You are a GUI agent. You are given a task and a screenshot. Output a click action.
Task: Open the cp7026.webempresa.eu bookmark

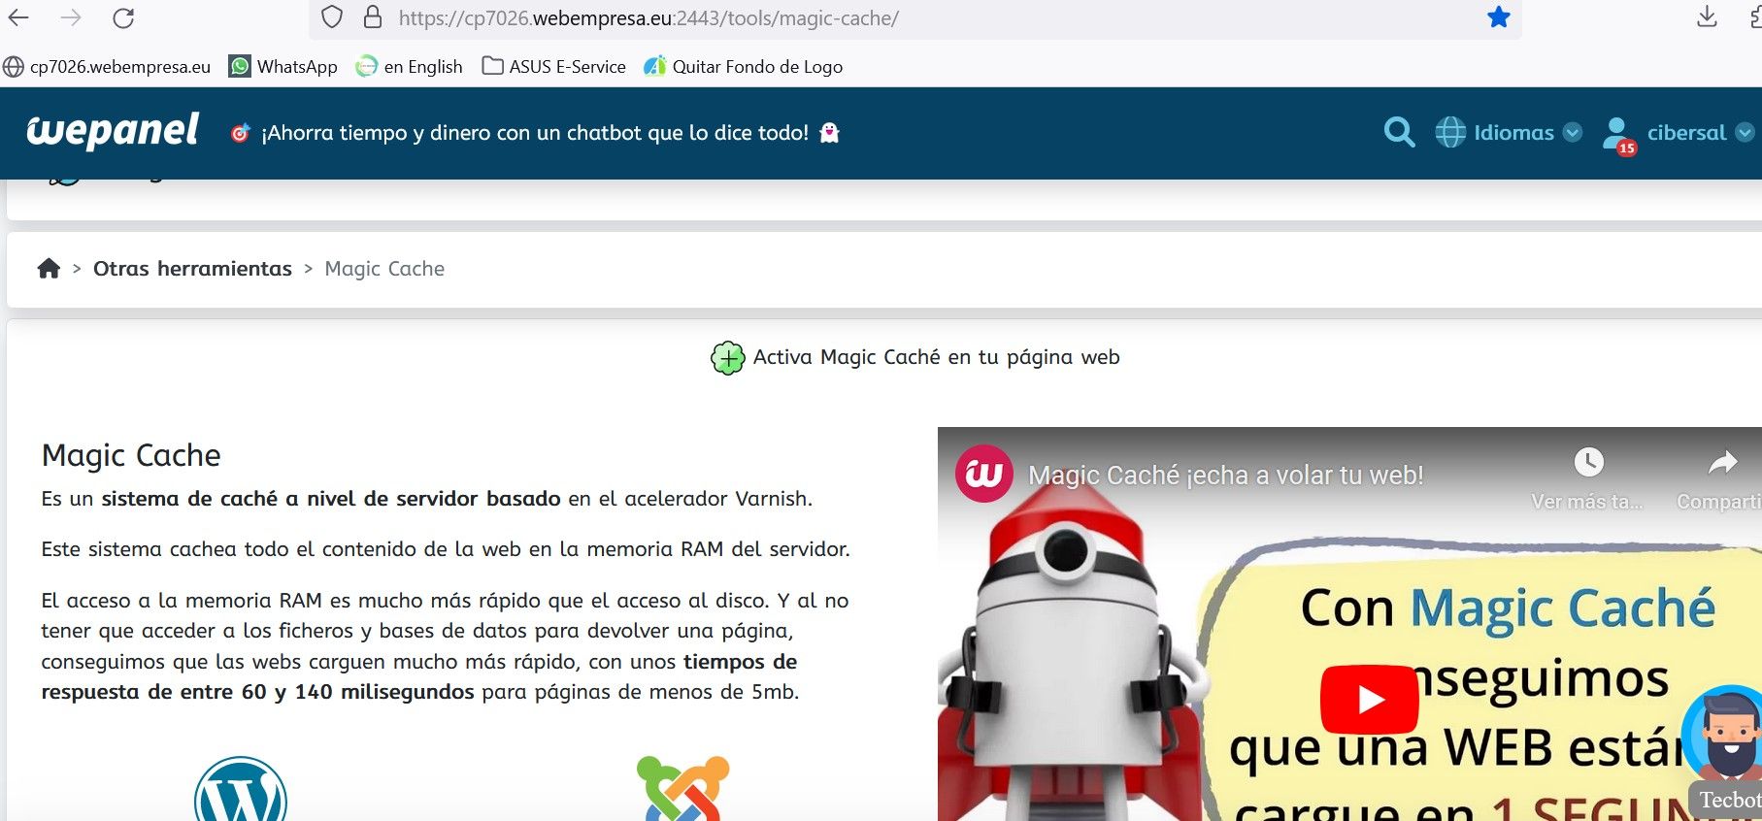tap(107, 67)
